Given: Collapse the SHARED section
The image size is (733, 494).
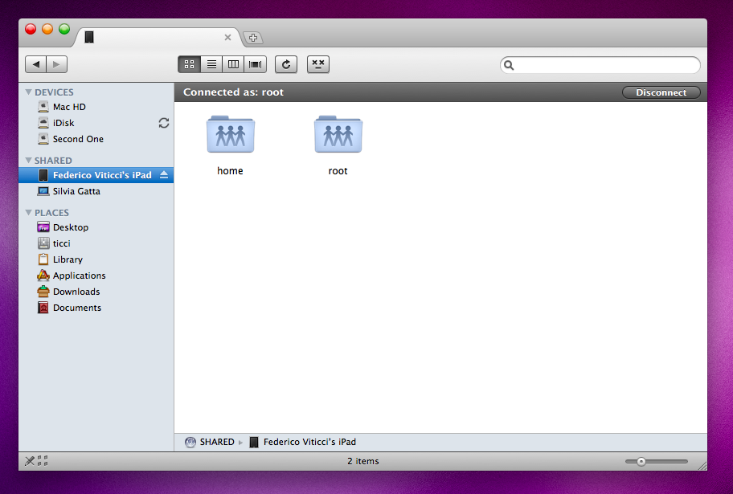Looking at the screenshot, I should tap(30, 160).
